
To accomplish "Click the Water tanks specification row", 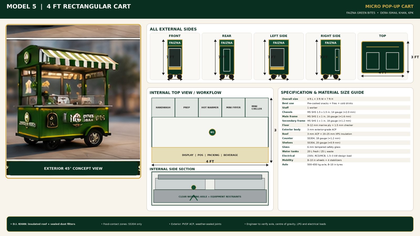I will pos(345,151).
